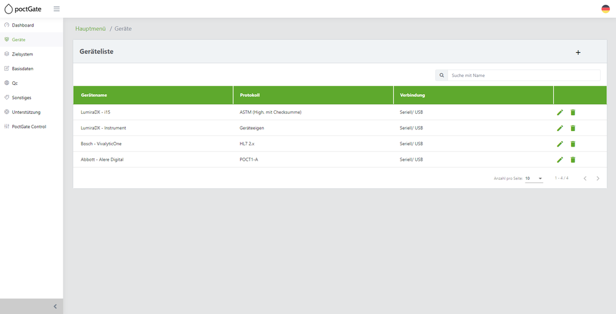Delete the LumiraDX - Instrument device
This screenshot has height=314, width=616.
coord(573,128)
